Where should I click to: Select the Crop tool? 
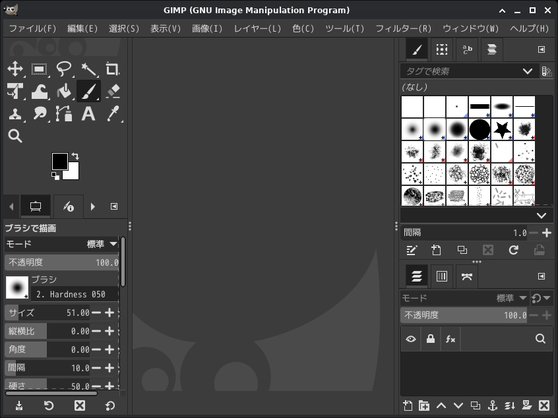[112, 69]
